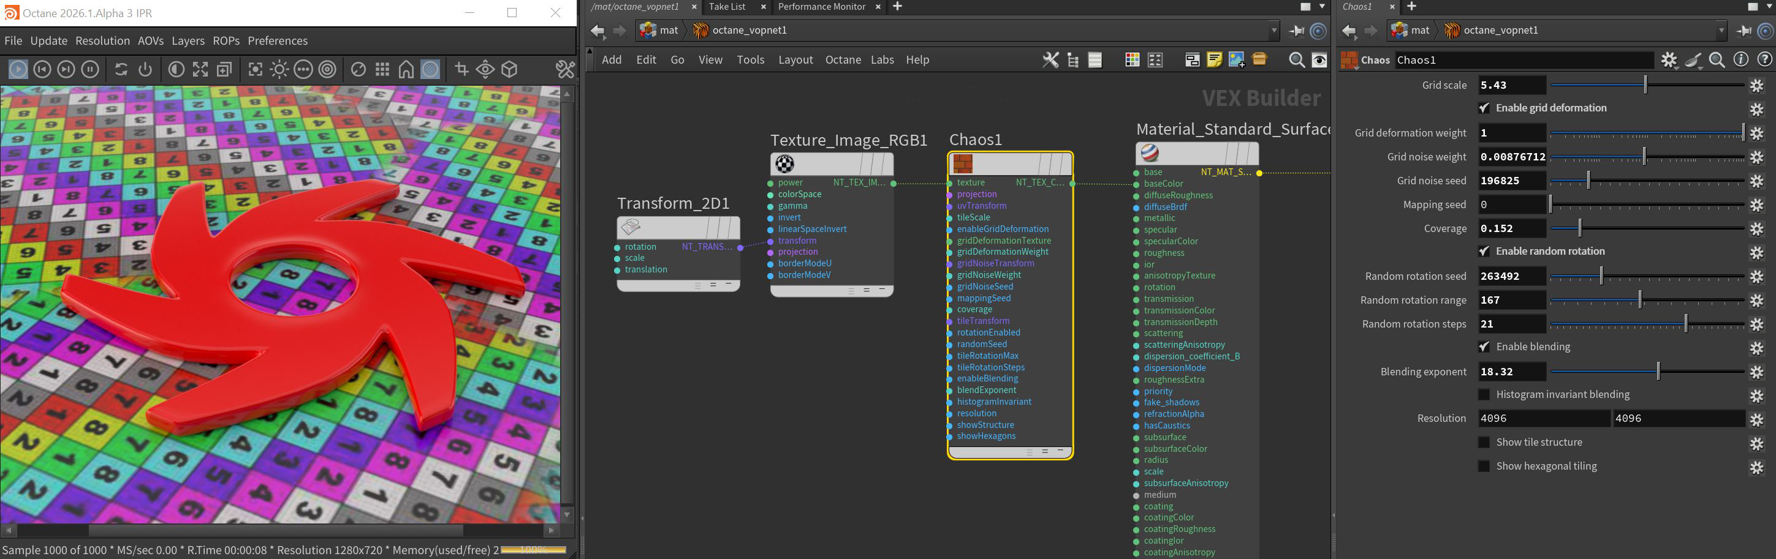Select the crop region tool in IPR
This screenshot has width=1776, height=559.
click(x=461, y=70)
